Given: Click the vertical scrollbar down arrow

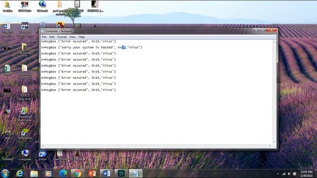Looking at the screenshot, I should (x=274, y=142).
